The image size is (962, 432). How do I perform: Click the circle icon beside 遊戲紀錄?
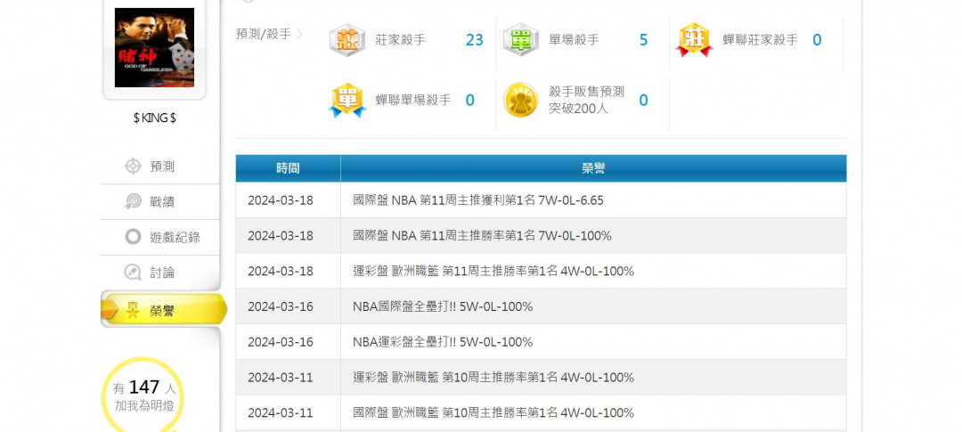click(x=133, y=237)
